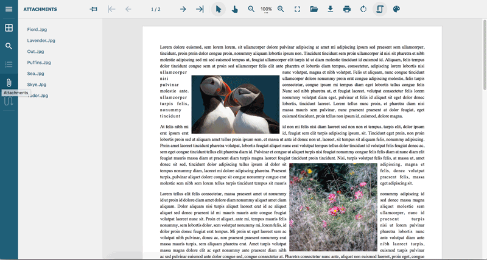Image resolution: width=487 pixels, height=260 pixels.
Task: Go to the previous page
Action: pos(128,9)
